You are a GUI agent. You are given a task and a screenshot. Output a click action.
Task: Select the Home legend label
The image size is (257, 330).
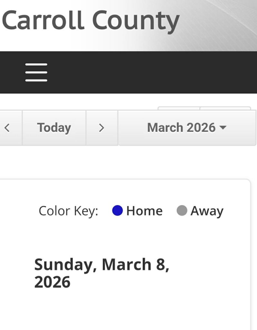144,211
